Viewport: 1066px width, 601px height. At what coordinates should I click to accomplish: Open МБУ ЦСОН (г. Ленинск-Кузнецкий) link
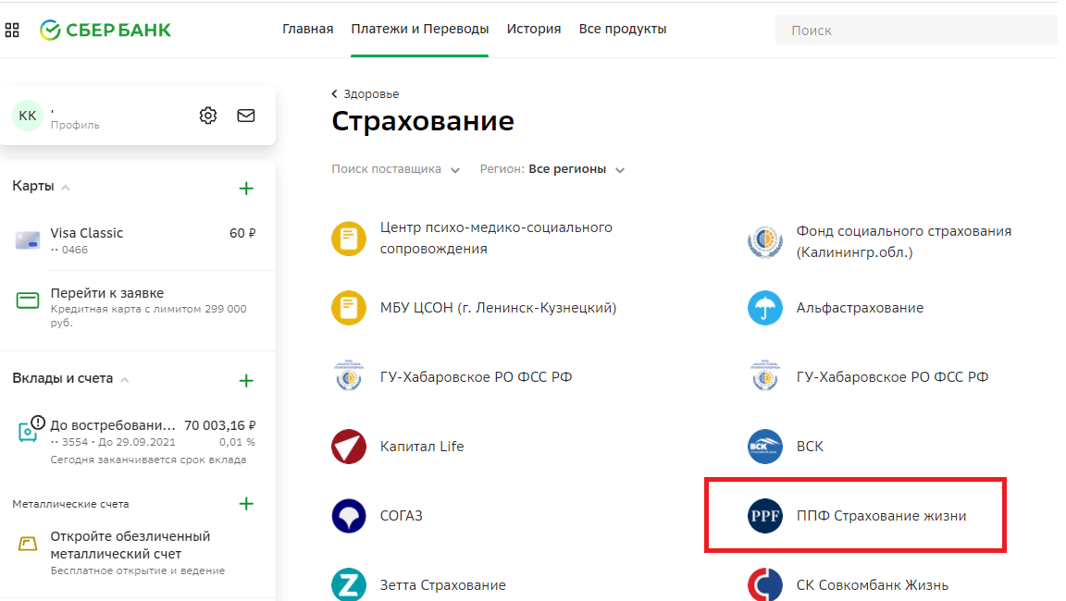[499, 308]
